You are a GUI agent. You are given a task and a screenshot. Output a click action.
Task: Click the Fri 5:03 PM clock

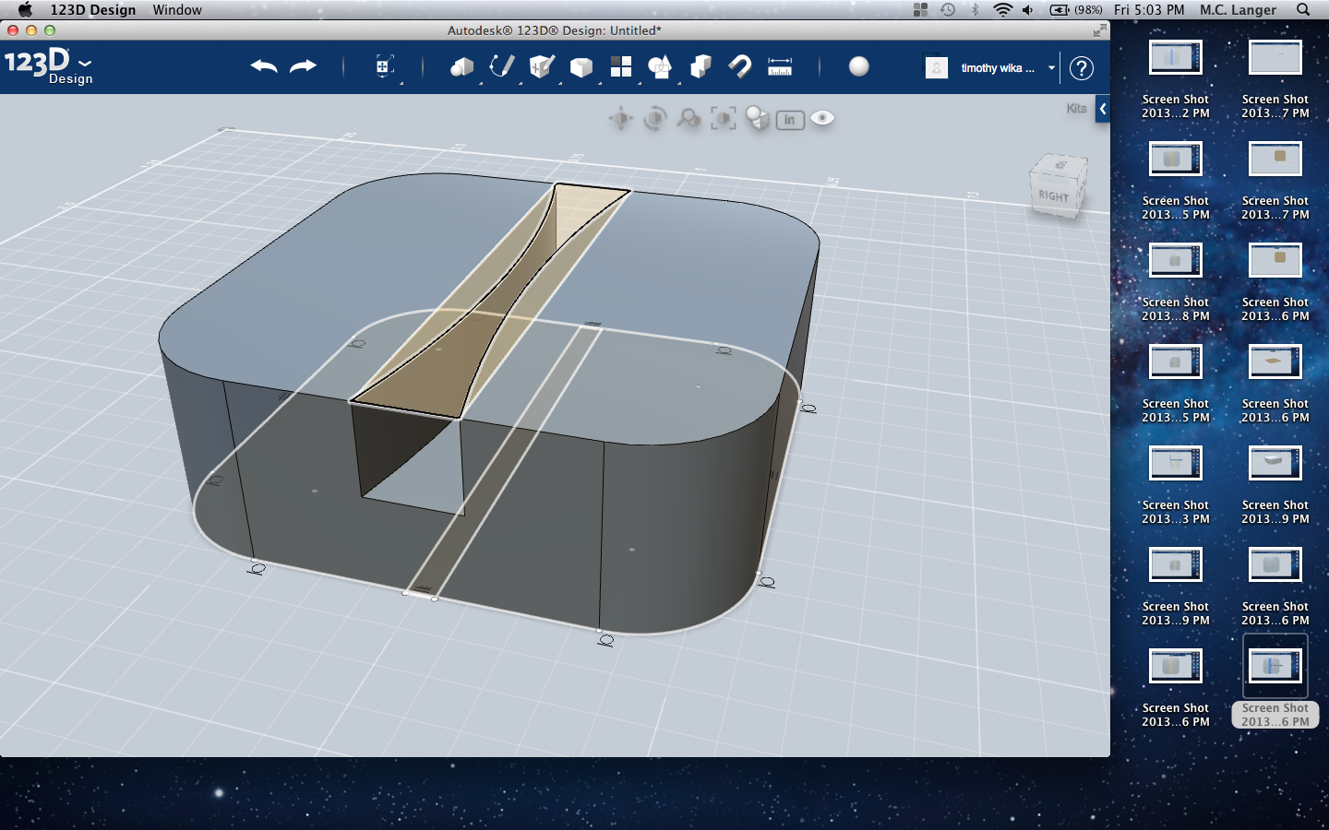tap(1149, 9)
